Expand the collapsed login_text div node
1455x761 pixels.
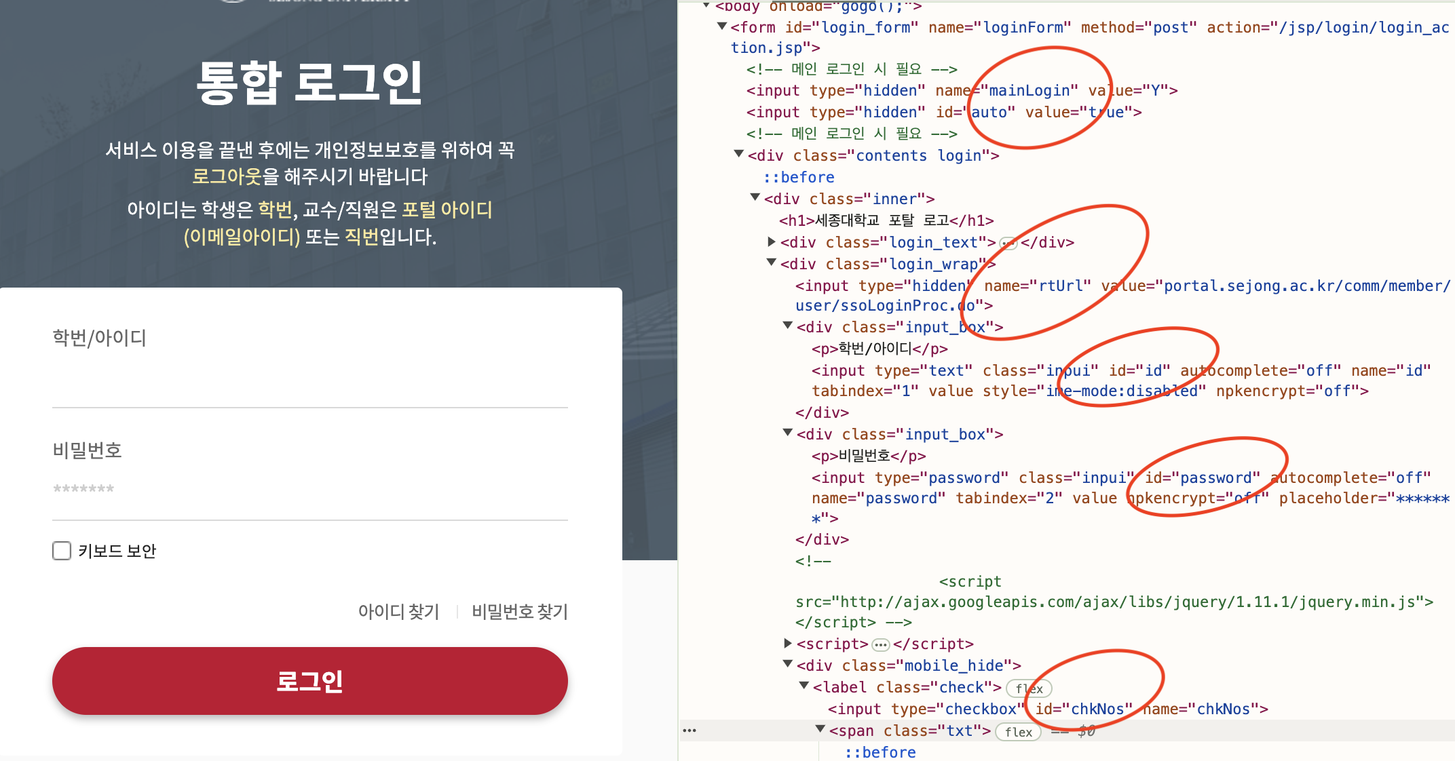coord(772,241)
